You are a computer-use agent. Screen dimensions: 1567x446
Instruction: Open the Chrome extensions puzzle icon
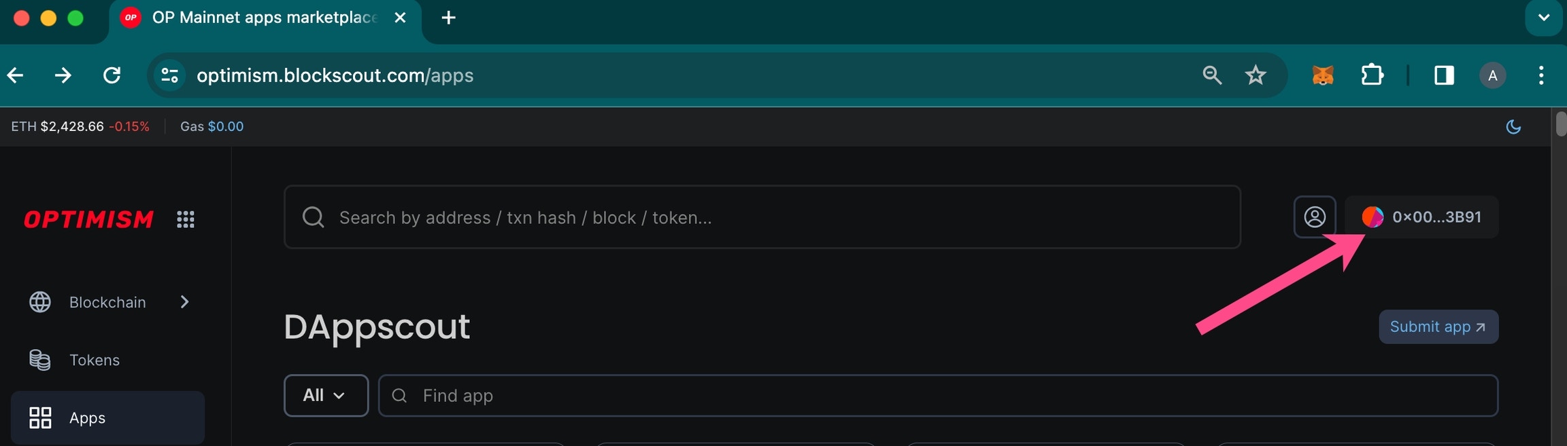click(x=1372, y=75)
